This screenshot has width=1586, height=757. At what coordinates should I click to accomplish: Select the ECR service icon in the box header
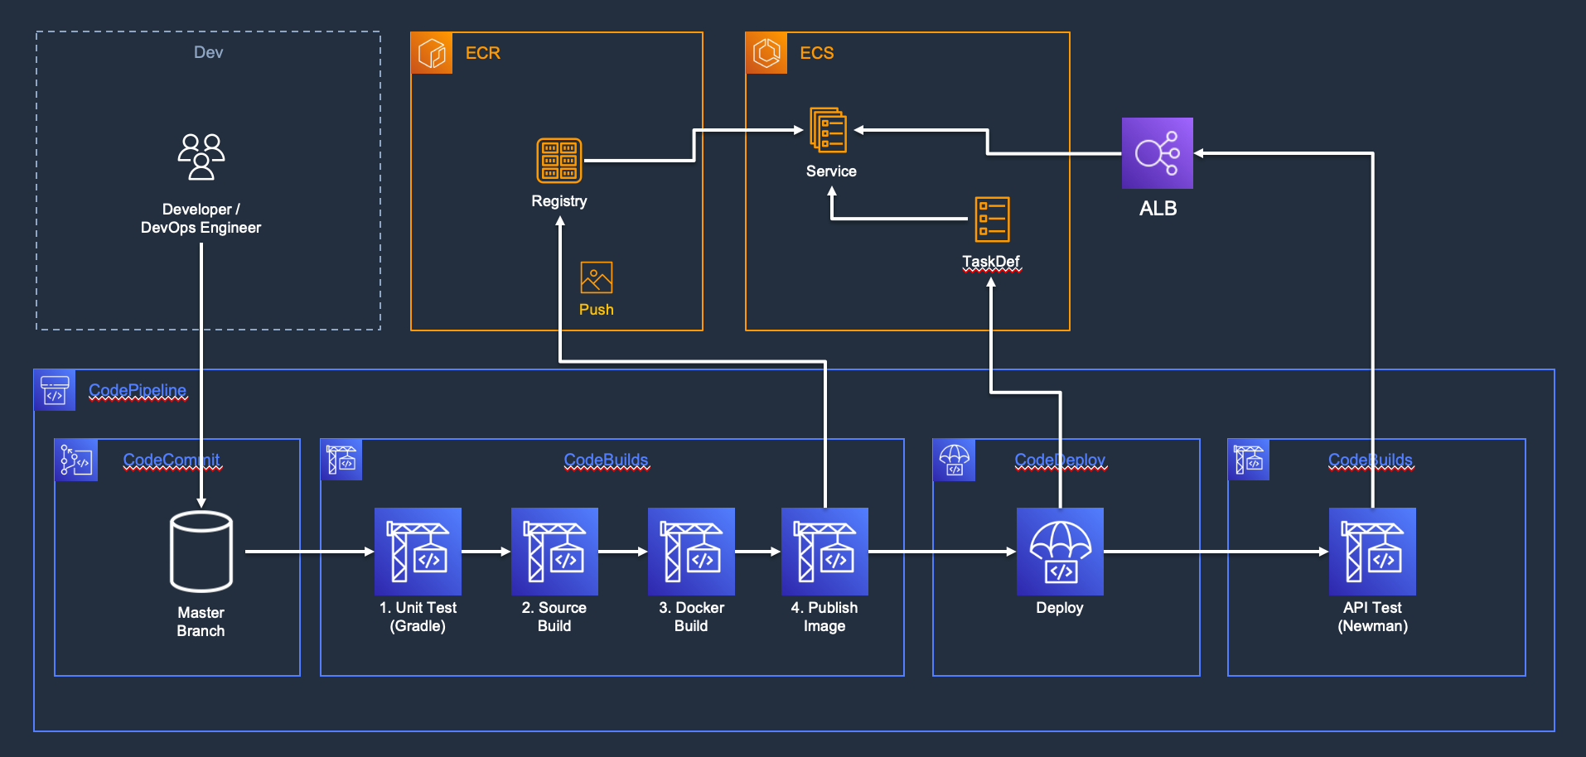(432, 53)
